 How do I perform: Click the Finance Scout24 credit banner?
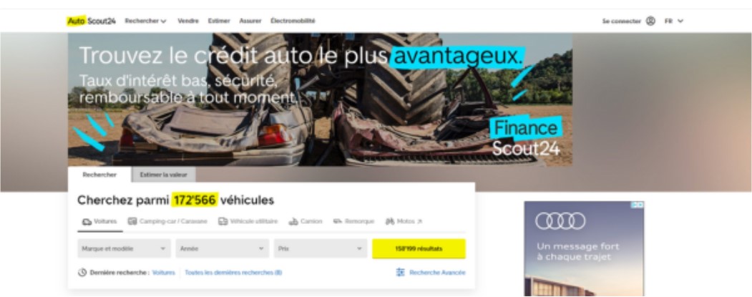pos(320,99)
